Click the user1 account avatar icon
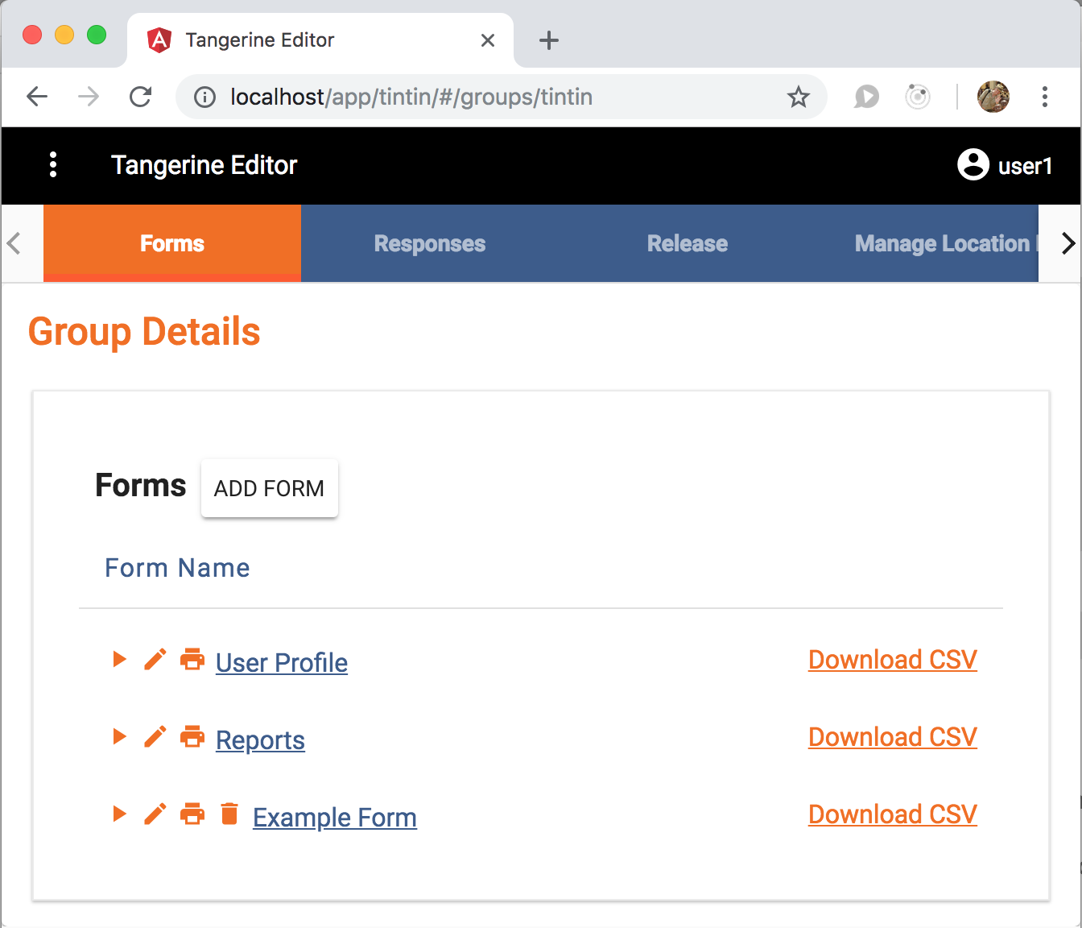The width and height of the screenshot is (1082, 928). pos(973,164)
